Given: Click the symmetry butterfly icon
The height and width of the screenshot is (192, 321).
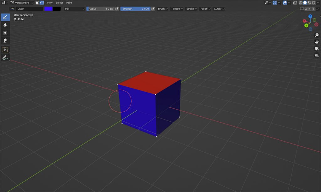Looking at the screenshot, I should pyautogui.click(x=302, y=9).
